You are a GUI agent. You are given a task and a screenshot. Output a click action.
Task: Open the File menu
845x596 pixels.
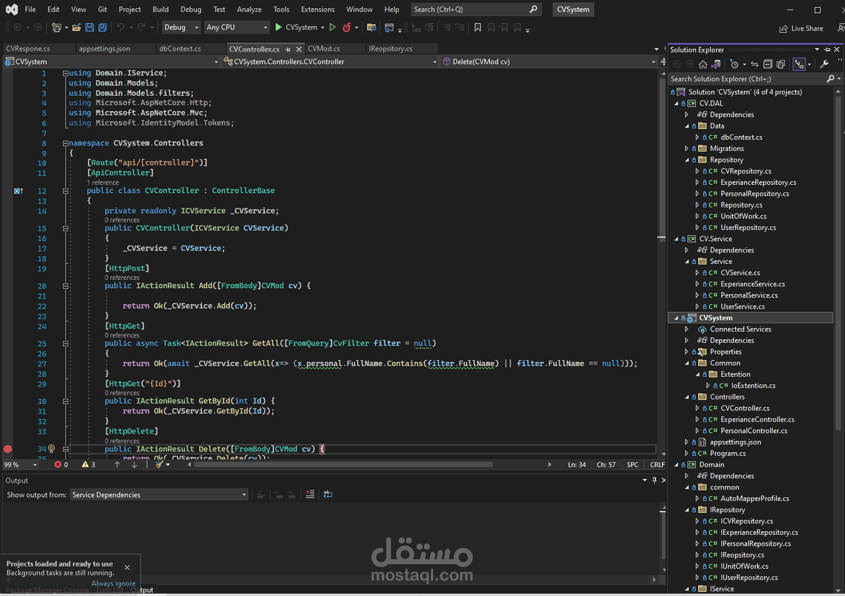pyautogui.click(x=30, y=10)
